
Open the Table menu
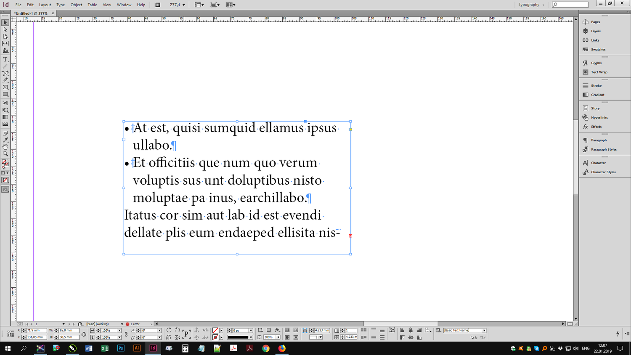(92, 5)
